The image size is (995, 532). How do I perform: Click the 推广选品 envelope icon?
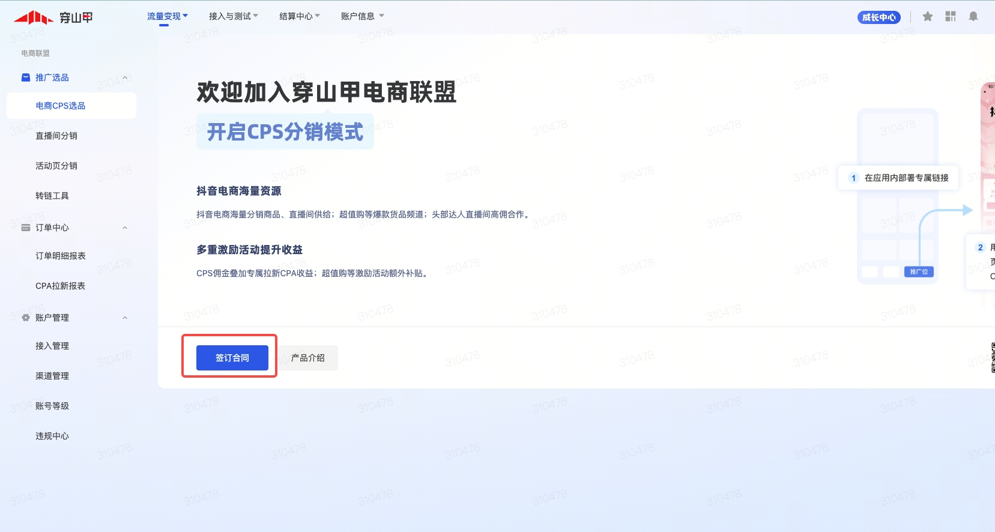tap(26, 77)
